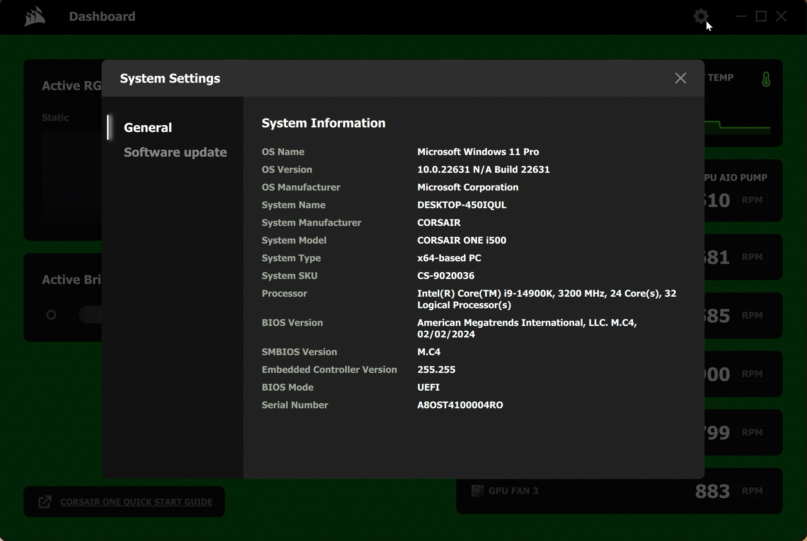Click the GPU FAN 3 fan icon
This screenshot has width=807, height=541.
click(x=477, y=491)
